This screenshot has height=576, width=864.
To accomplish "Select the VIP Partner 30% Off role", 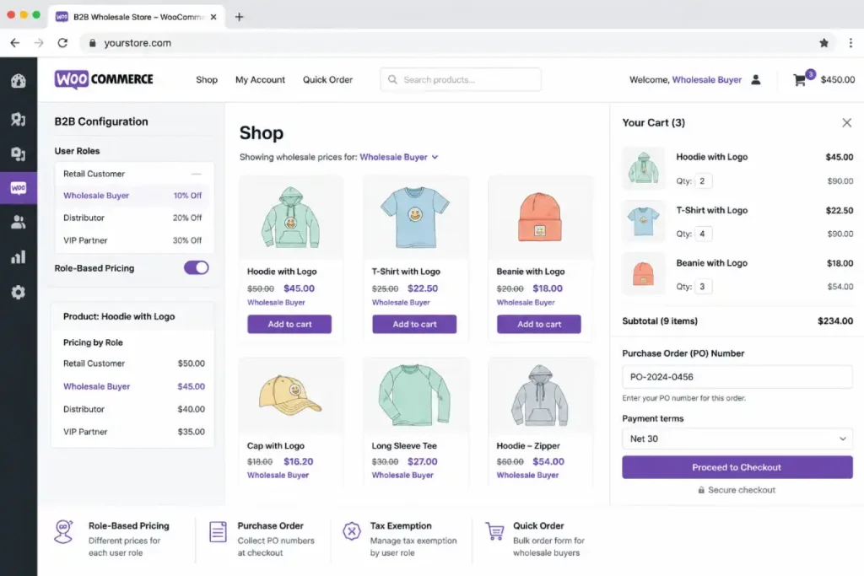I will coord(132,240).
